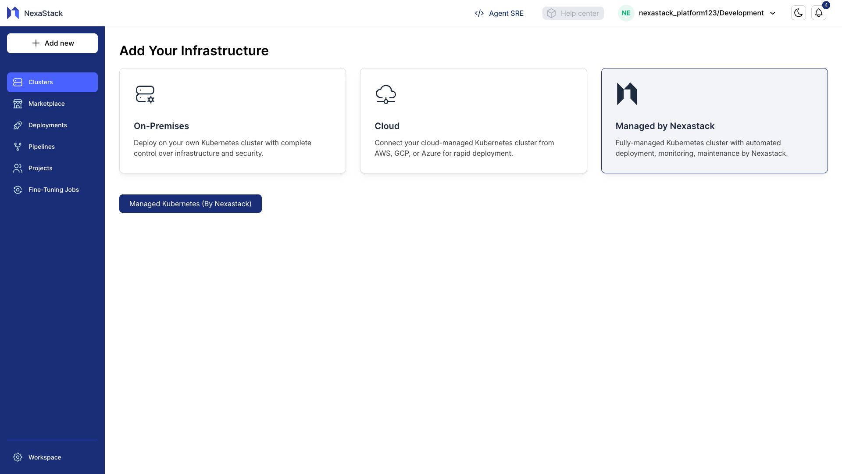Click the Fine-Tuning Jobs icon
Viewport: 842px width, 474px height.
pos(18,190)
